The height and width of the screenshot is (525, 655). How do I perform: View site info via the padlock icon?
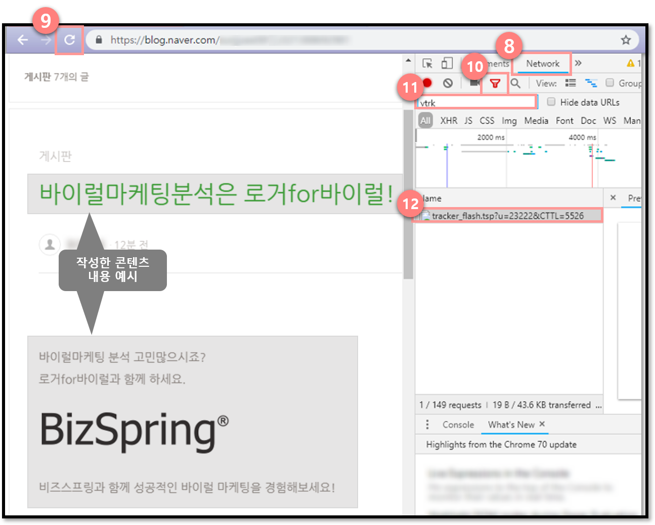click(99, 39)
